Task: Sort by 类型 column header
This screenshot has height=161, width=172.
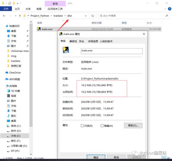Action: 124,23
